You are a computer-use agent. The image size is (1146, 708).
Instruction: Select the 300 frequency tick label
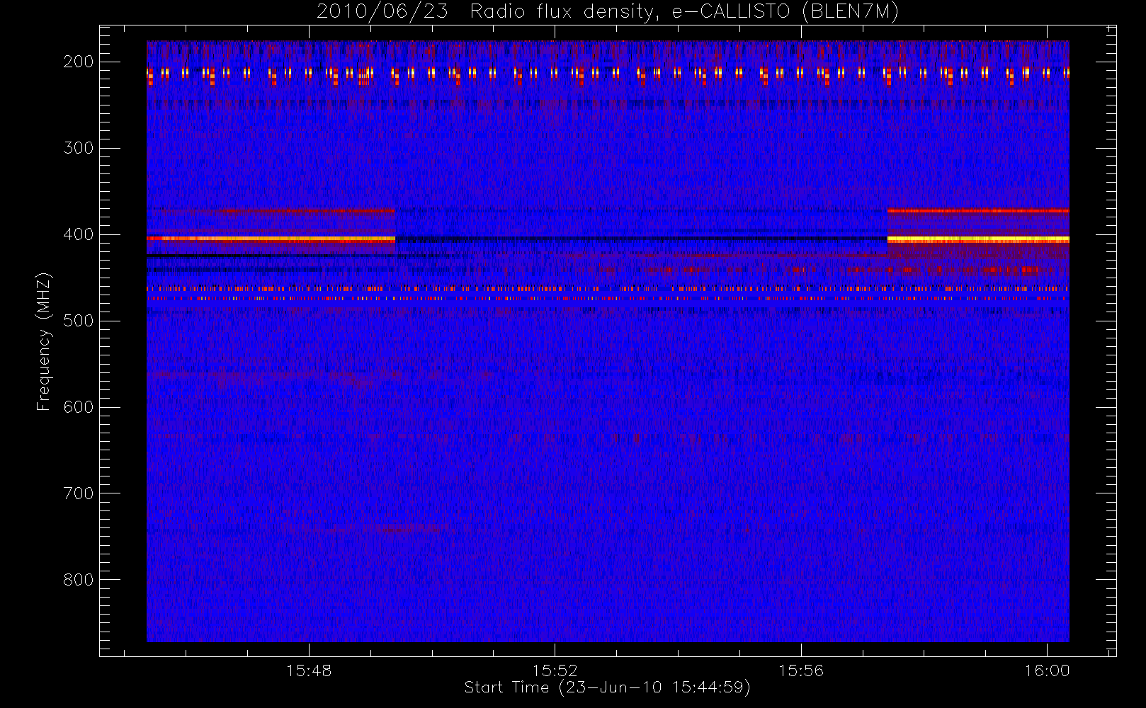(x=79, y=148)
